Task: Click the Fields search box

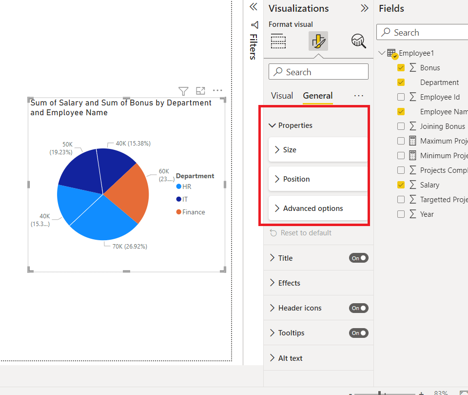Action: point(422,32)
